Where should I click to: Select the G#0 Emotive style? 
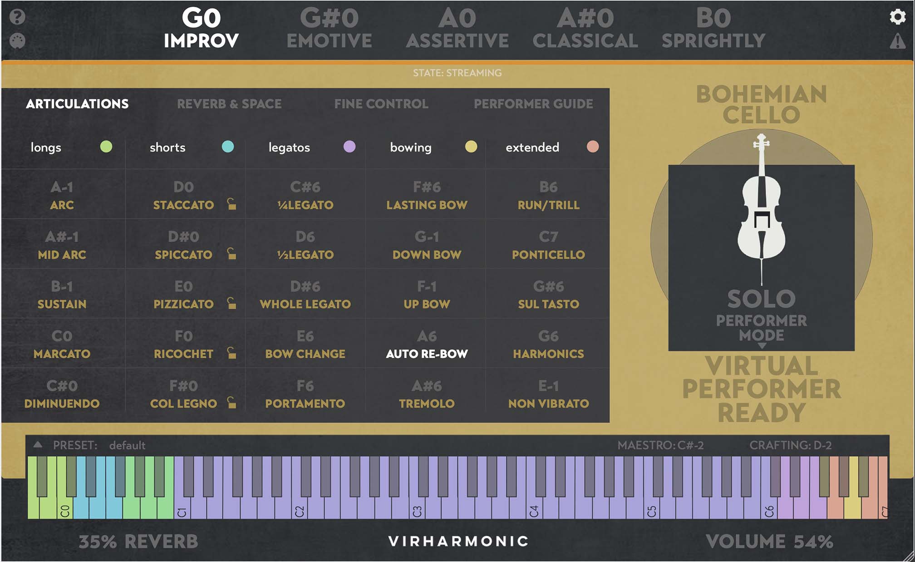coord(329,29)
